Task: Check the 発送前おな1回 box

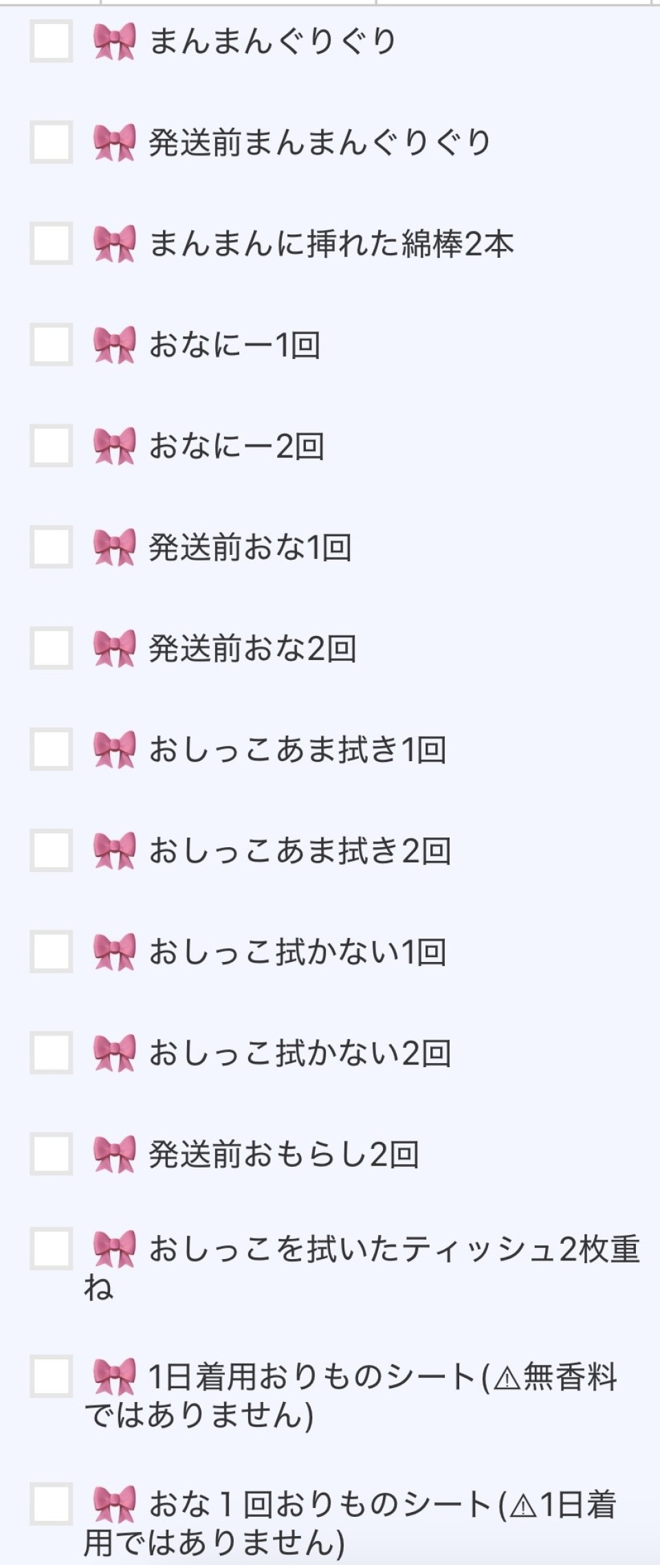Action: point(52,547)
